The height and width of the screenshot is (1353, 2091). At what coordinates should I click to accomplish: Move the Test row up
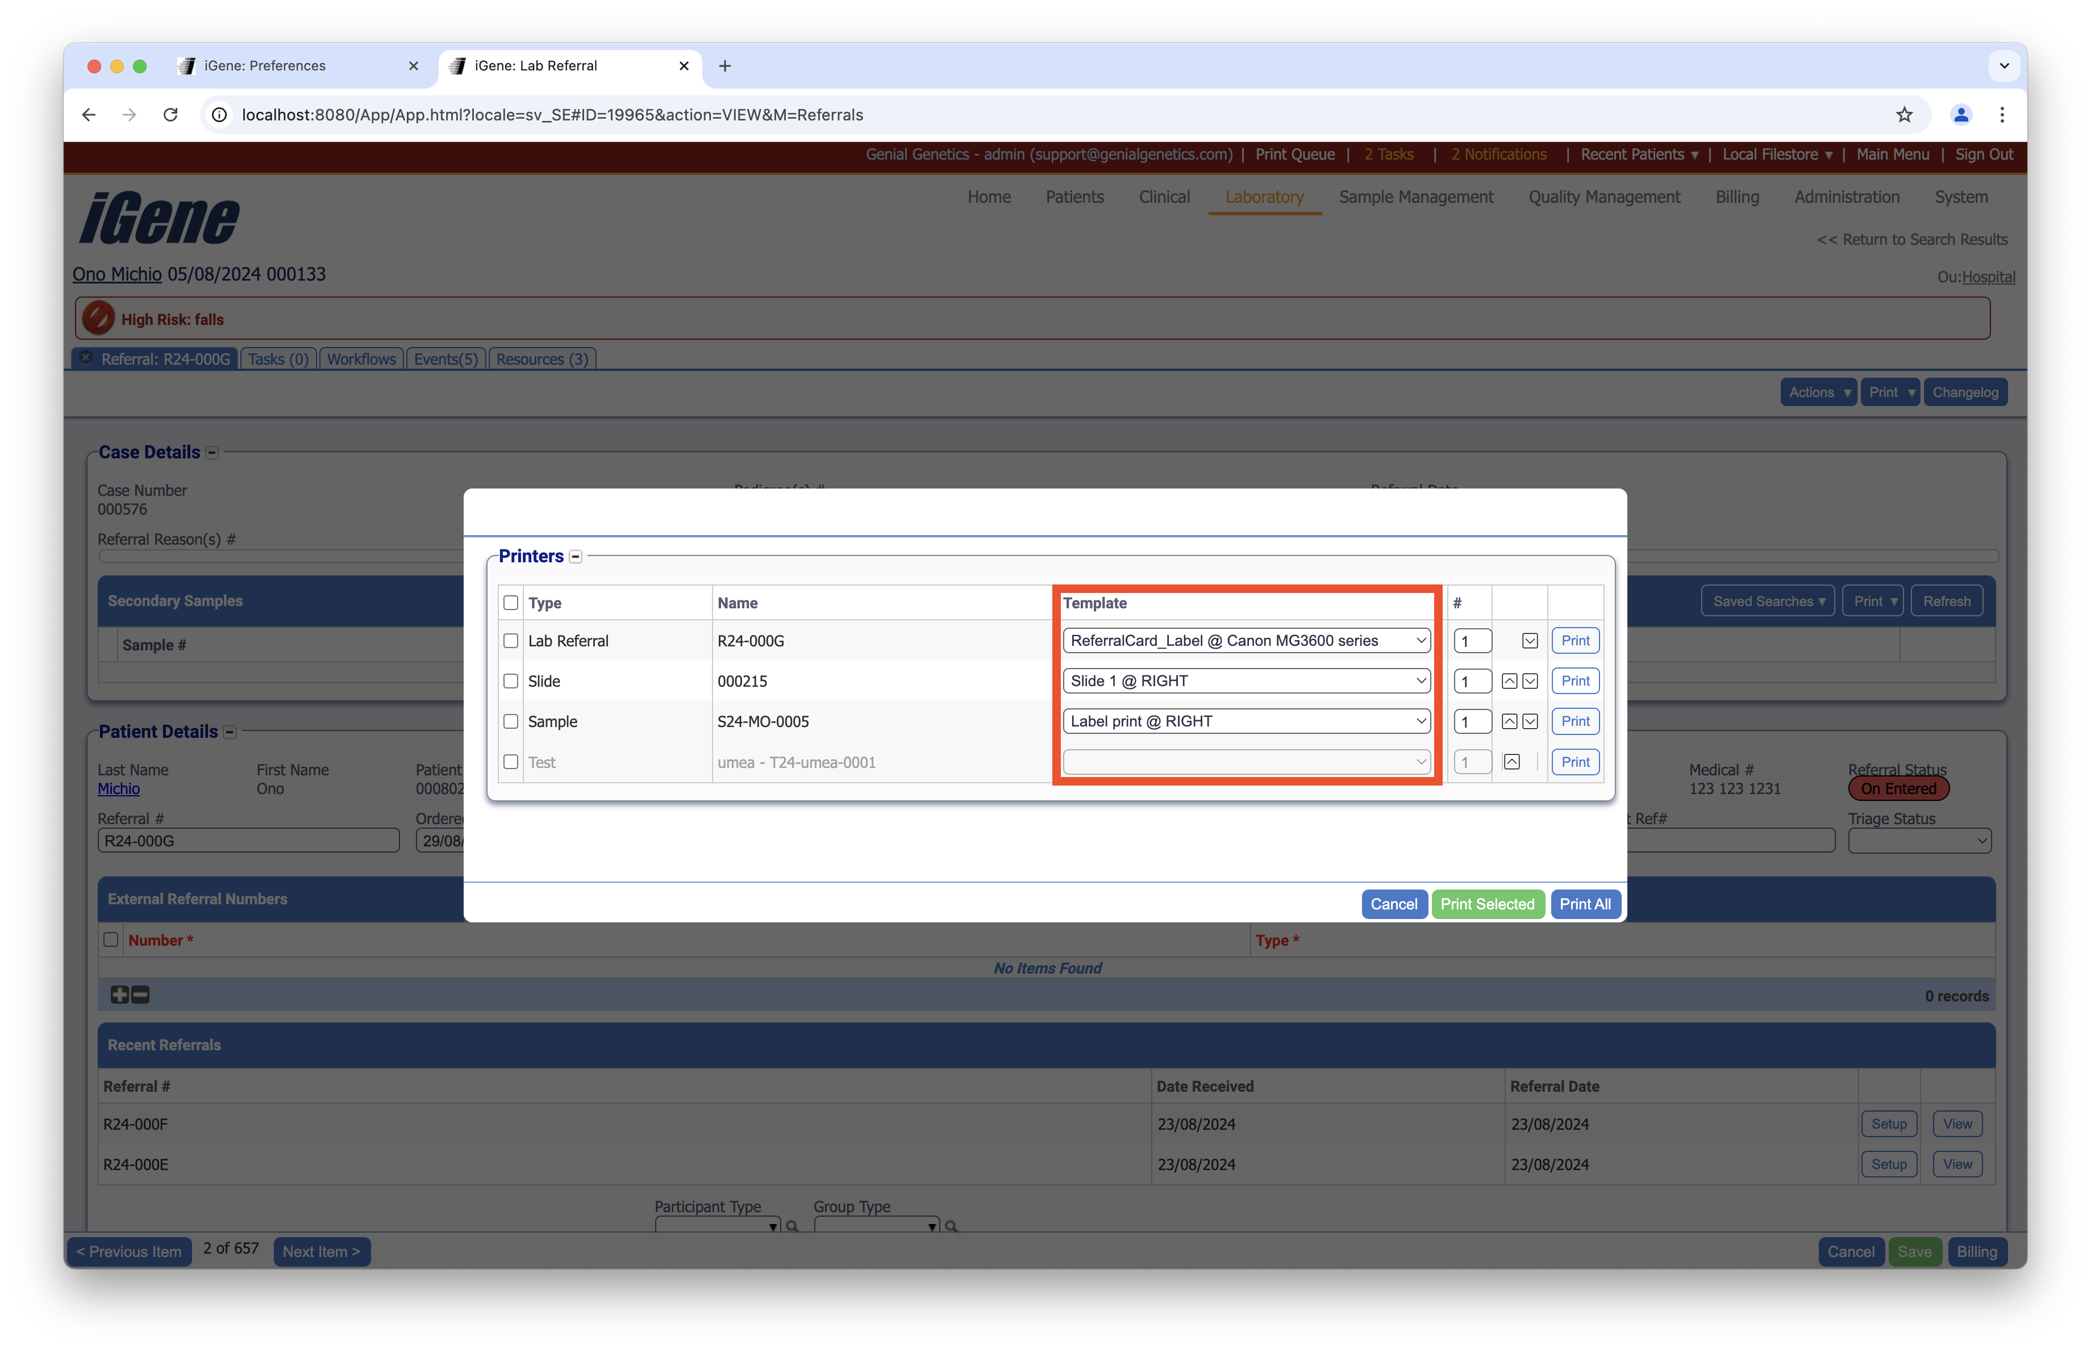(1511, 762)
